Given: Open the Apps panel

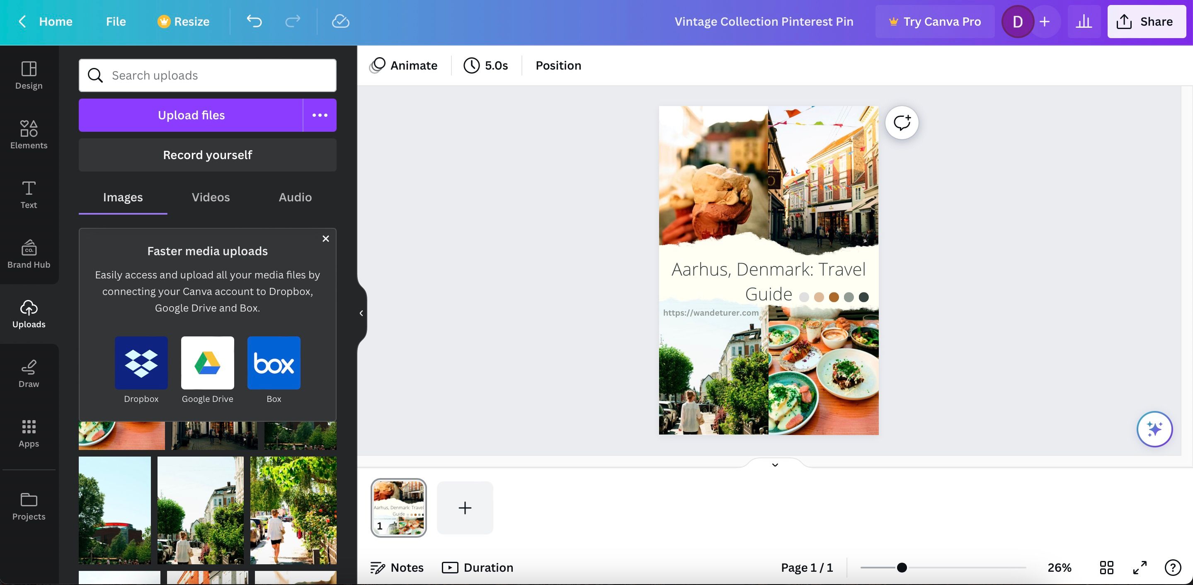Looking at the screenshot, I should coord(29,433).
